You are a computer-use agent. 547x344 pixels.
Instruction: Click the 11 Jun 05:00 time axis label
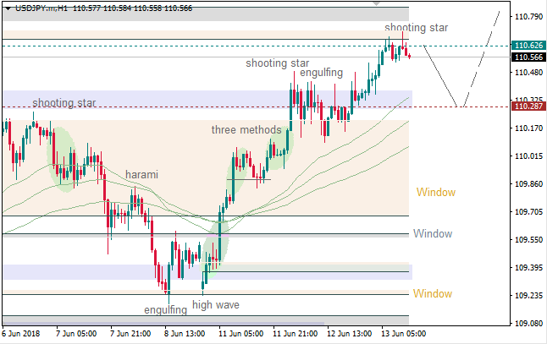coord(240,333)
